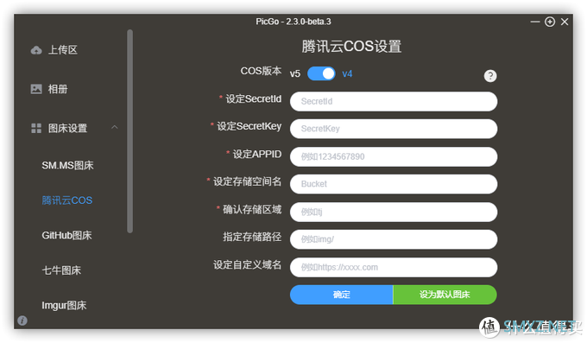Click the info icon at bottom left
The image size is (587, 343).
(22, 321)
